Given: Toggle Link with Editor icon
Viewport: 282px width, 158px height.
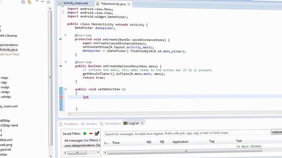Looking at the screenshot, I should tap(30, 2).
